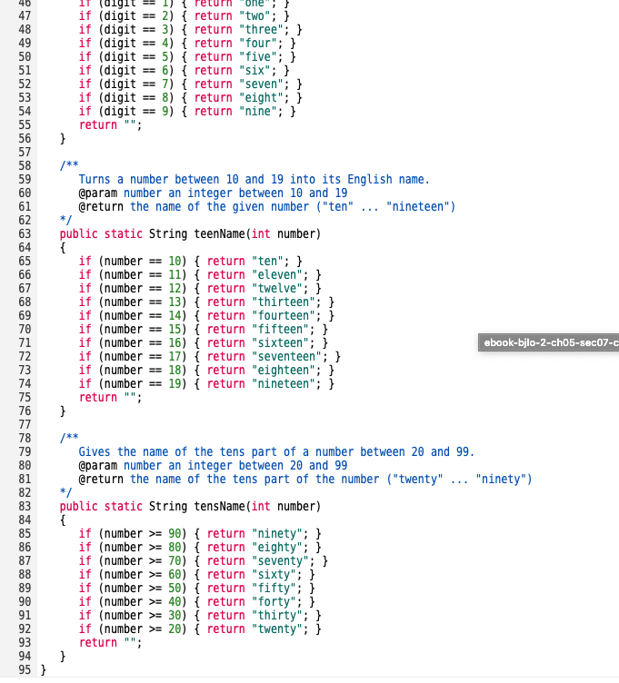Viewport: 619px width, 683px height.
Task: Click the "eleven" string literal
Action: pyautogui.click(x=277, y=275)
